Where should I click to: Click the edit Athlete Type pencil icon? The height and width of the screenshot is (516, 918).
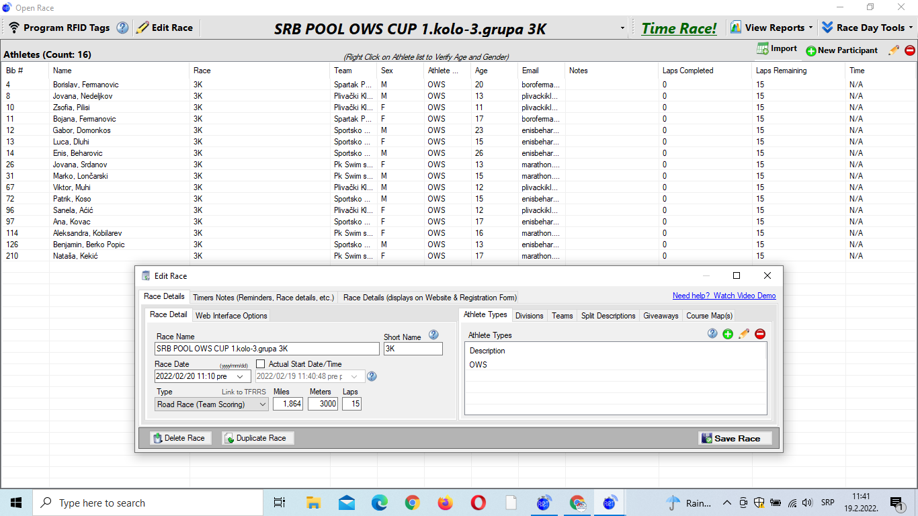coord(744,334)
